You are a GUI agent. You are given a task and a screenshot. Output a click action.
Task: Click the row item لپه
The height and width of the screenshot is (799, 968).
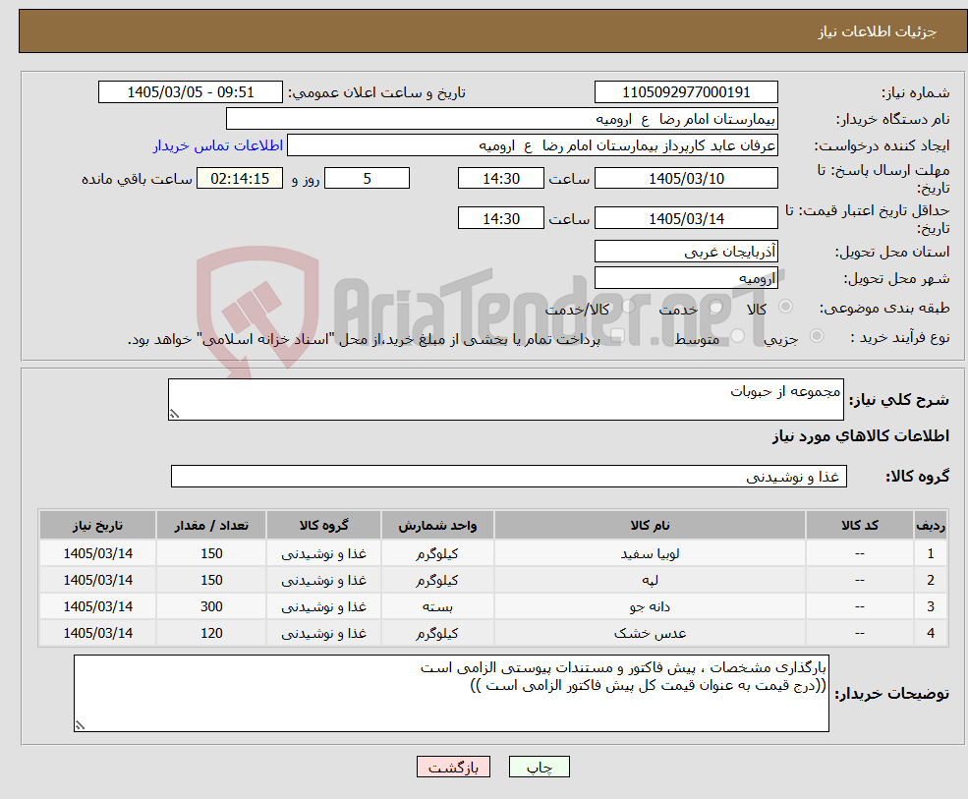point(650,581)
